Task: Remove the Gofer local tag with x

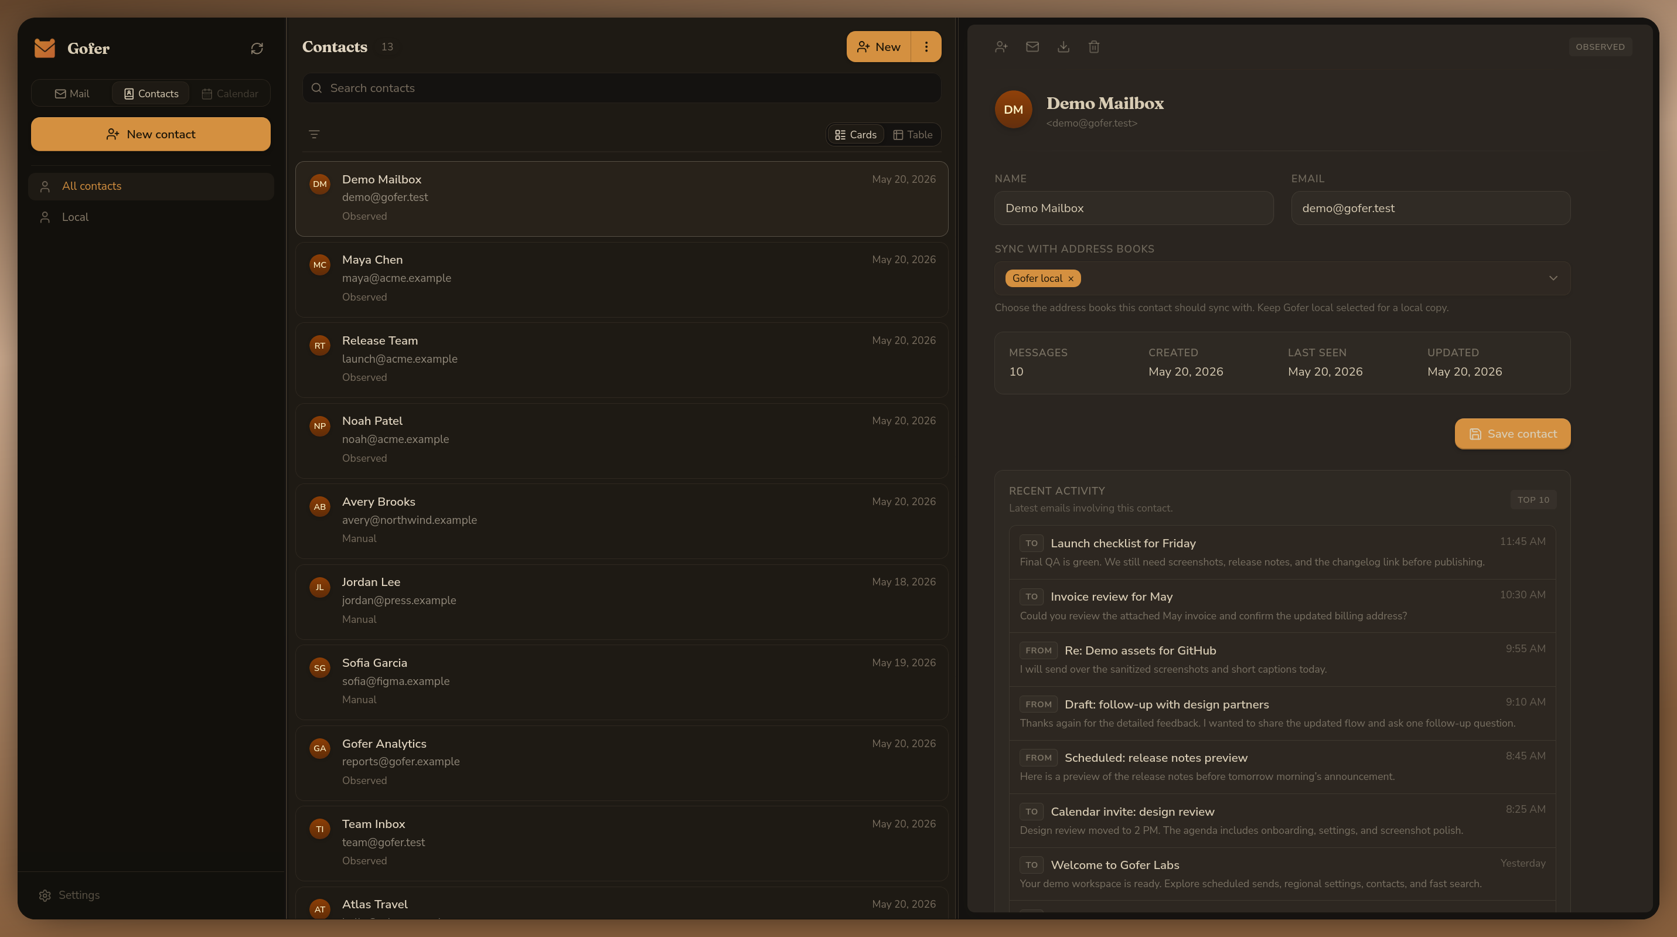Action: (x=1071, y=279)
